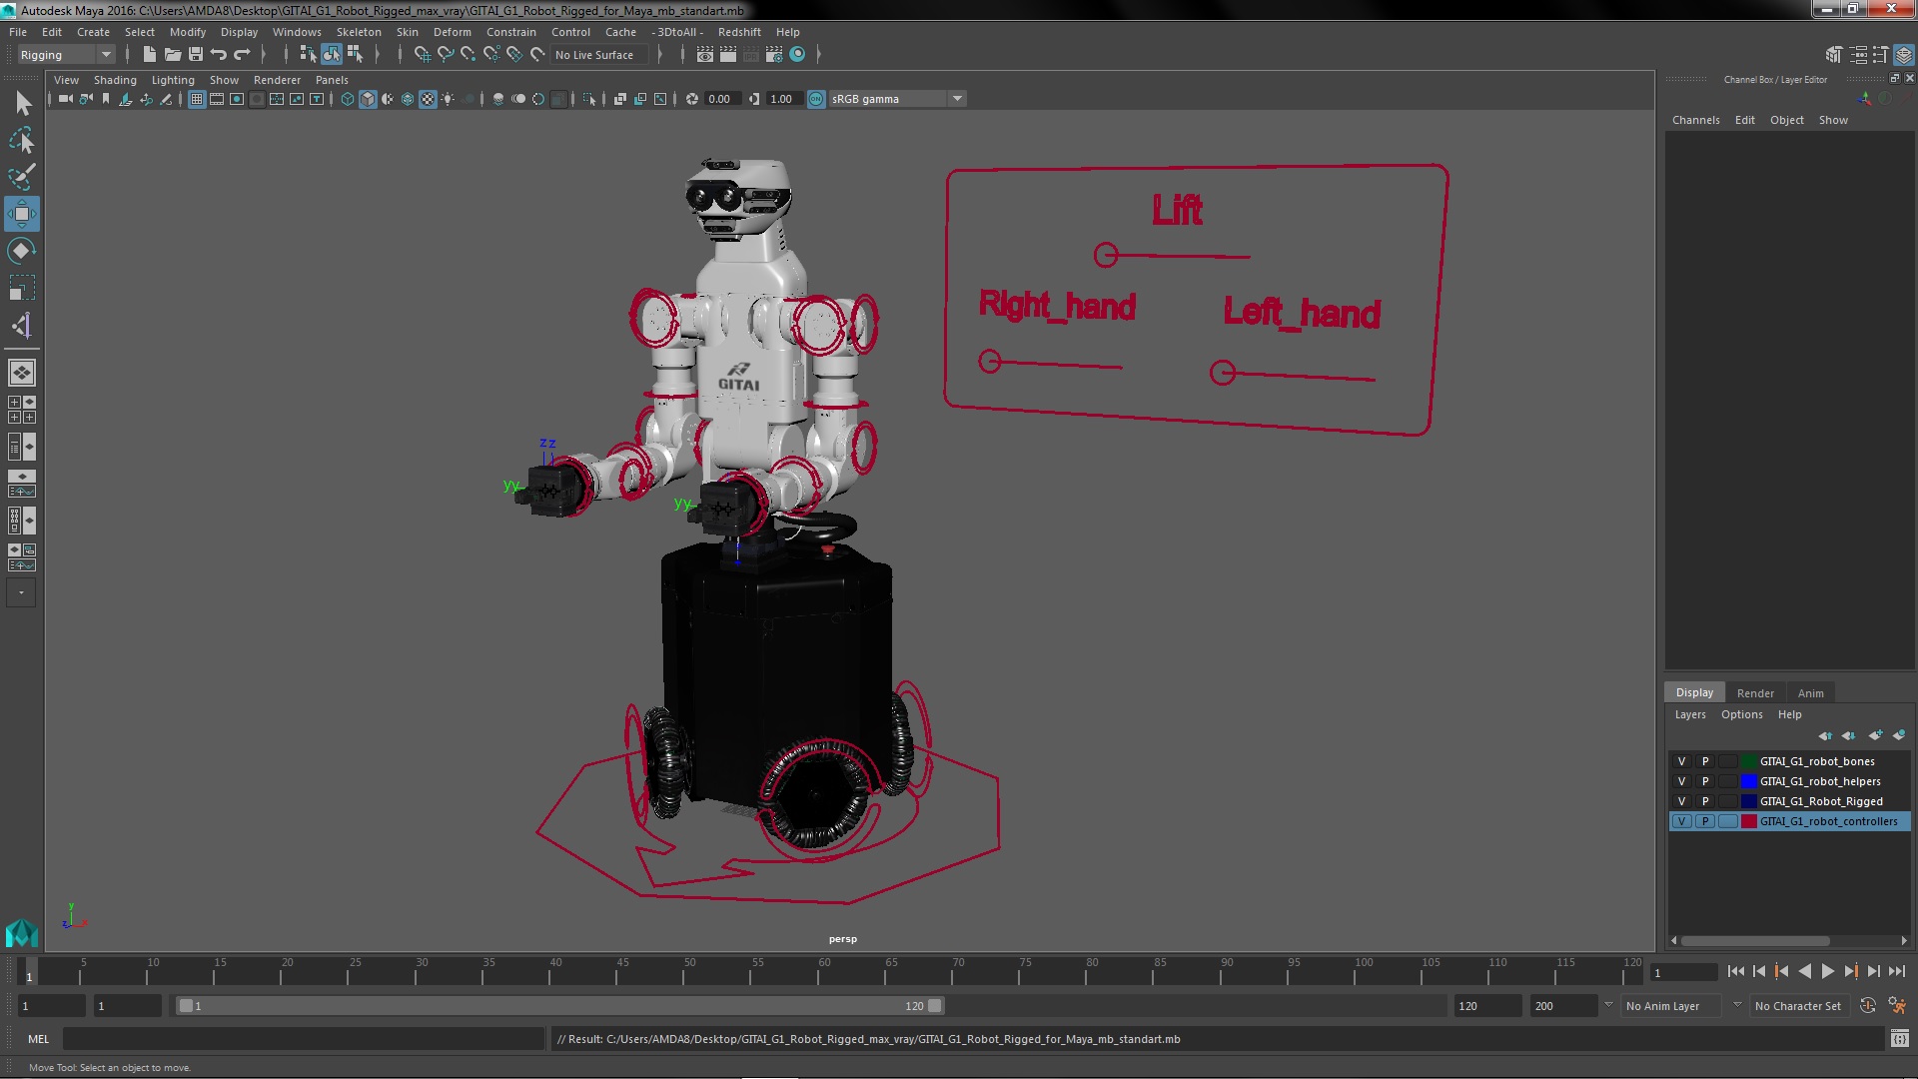1918x1079 pixels.
Task: Switch to the Anim layer tab
Action: 1810,693
